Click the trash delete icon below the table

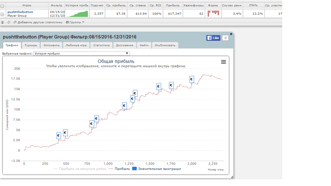tap(2, 22)
